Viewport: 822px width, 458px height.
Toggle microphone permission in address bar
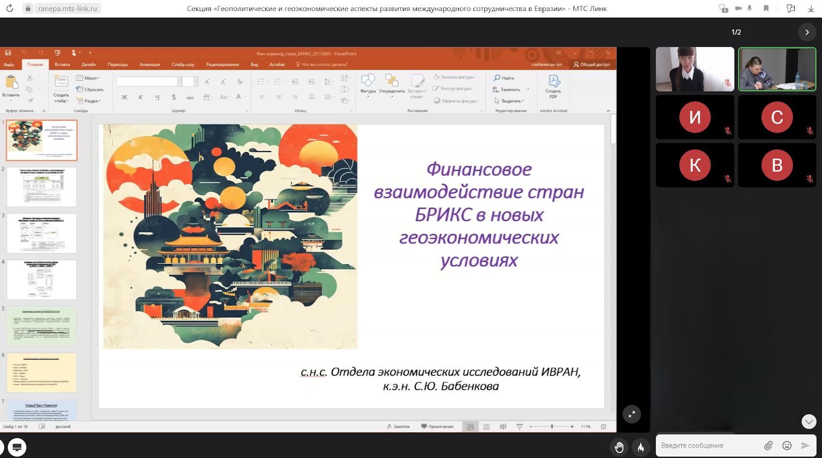tap(750, 9)
